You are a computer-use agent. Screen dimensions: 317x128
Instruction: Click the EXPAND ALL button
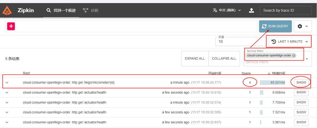coord(195,58)
